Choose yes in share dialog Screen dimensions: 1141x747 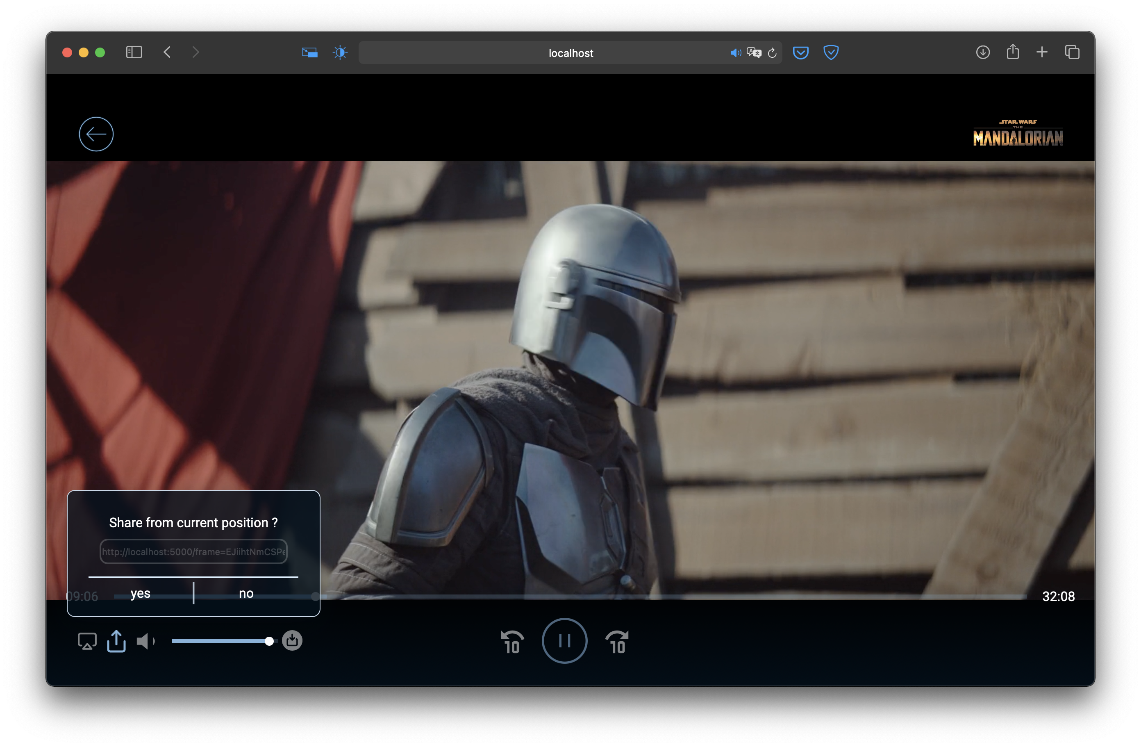pyautogui.click(x=141, y=594)
